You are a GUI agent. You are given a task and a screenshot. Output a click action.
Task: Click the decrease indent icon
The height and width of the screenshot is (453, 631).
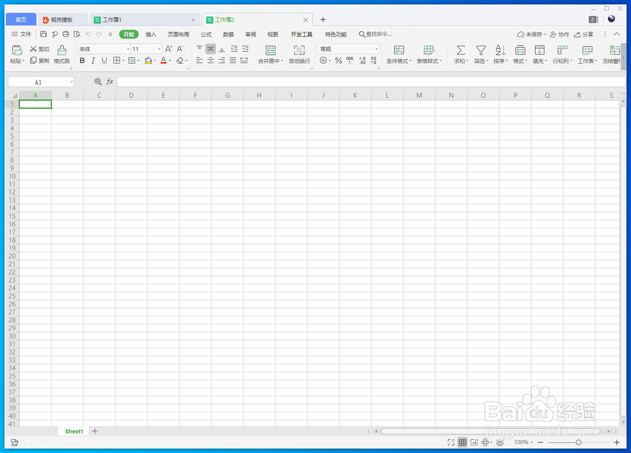pos(234,49)
